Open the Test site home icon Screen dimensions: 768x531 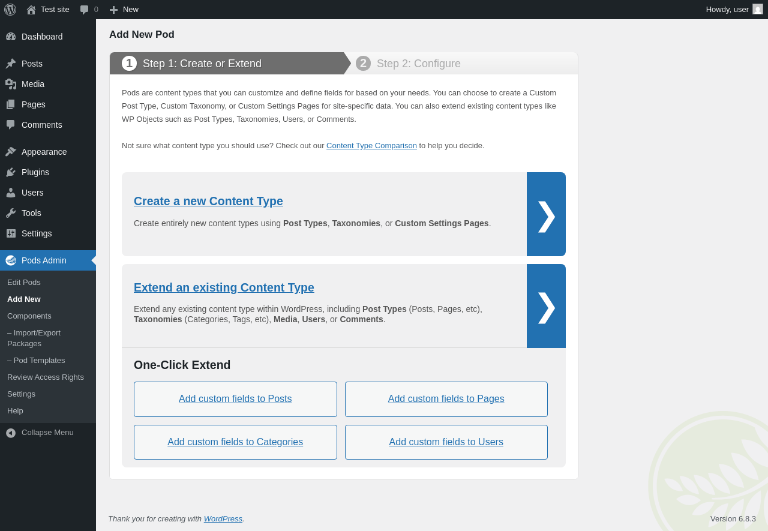(31, 10)
